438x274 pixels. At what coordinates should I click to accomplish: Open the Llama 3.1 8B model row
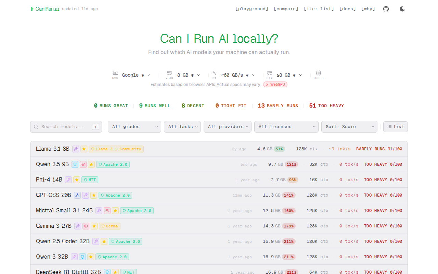[219, 149]
